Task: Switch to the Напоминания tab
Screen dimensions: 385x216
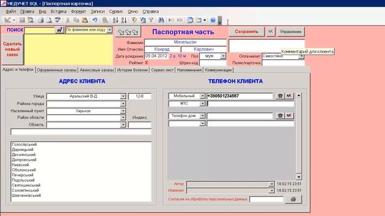Action: coord(189,70)
